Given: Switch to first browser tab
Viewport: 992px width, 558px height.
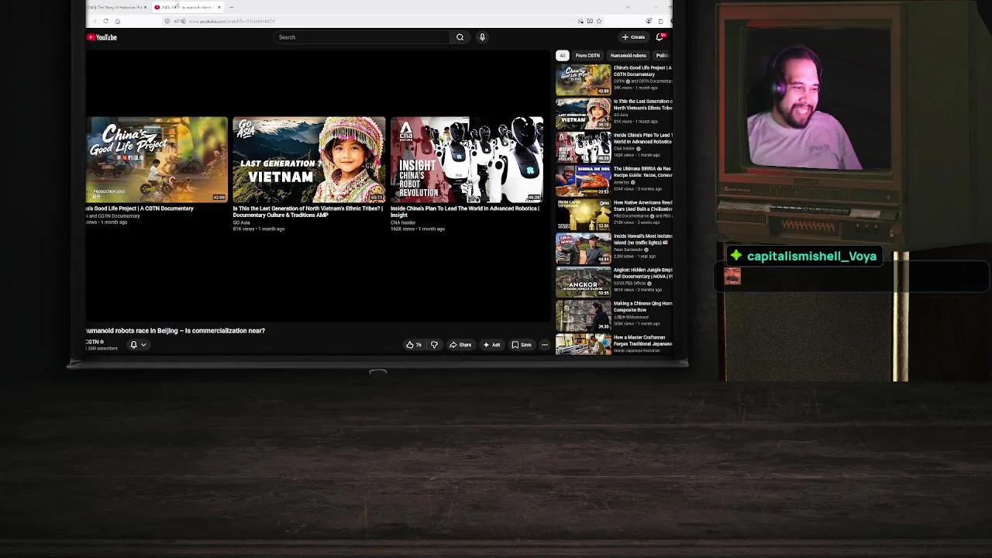Looking at the screenshot, I should click(x=116, y=7).
